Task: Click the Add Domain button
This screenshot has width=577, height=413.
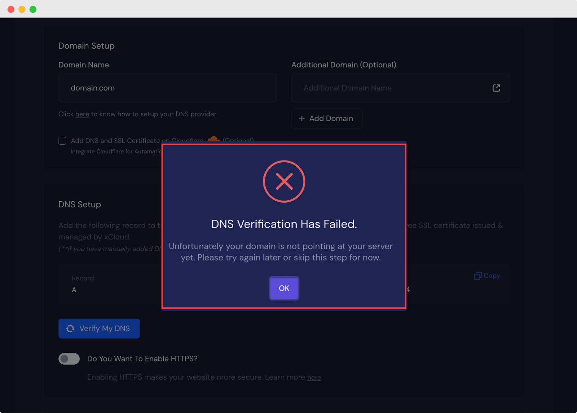Action: pos(327,118)
